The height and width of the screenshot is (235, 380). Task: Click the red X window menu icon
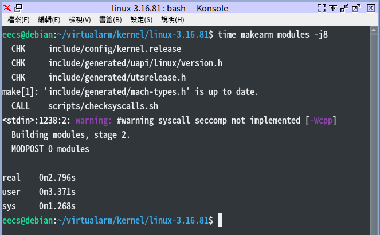tap(6, 7)
